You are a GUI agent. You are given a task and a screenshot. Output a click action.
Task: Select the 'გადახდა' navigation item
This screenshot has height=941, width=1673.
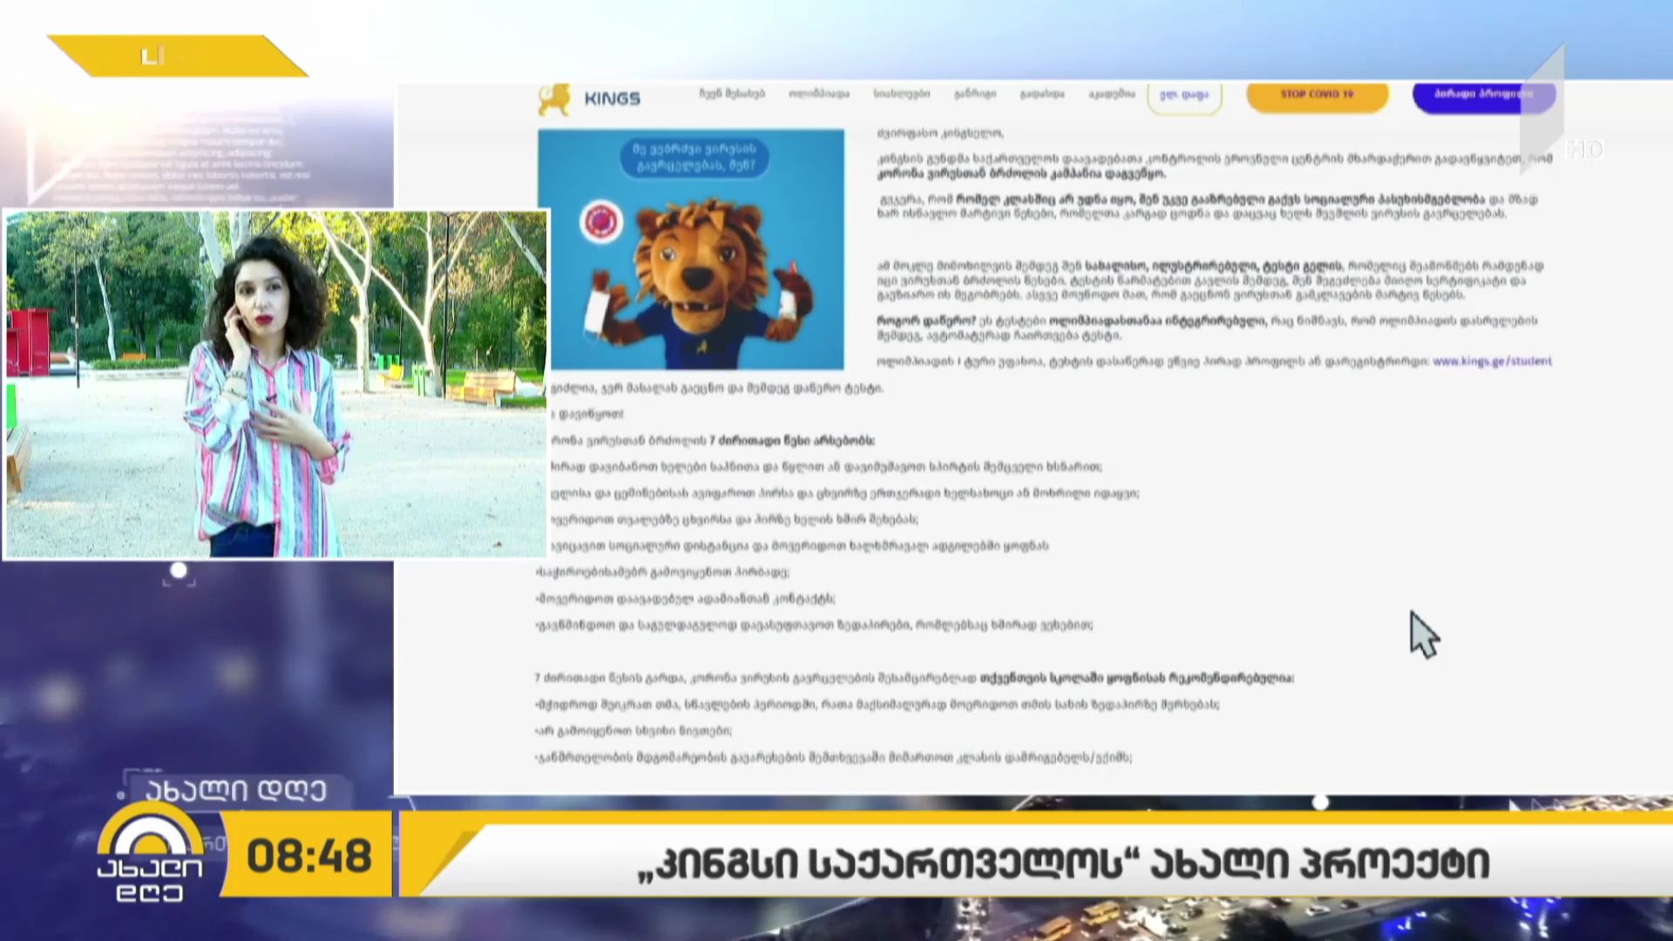click(1042, 93)
